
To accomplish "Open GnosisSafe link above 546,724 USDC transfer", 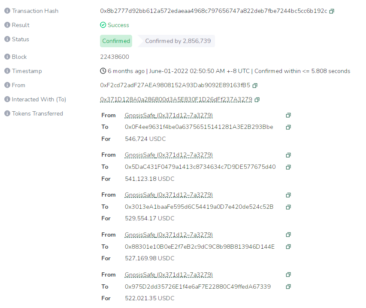I will (169, 115).
